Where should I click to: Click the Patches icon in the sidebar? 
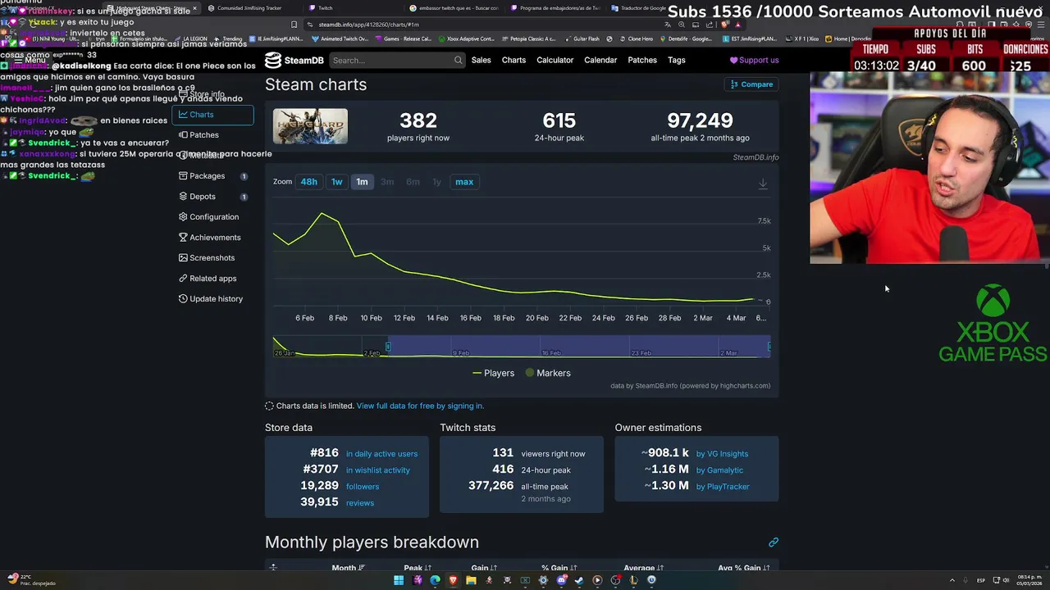[x=183, y=134]
